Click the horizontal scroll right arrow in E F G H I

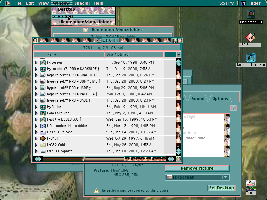[171, 159]
